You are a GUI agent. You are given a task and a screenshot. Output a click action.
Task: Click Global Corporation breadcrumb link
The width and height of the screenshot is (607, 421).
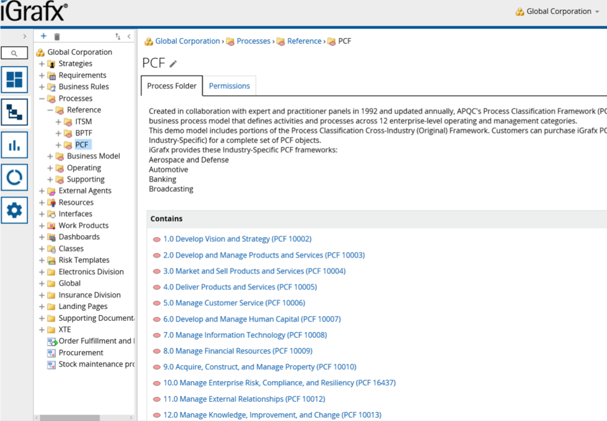coord(187,41)
